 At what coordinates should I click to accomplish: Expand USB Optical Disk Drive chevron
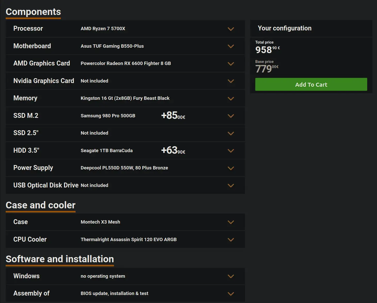231,185
